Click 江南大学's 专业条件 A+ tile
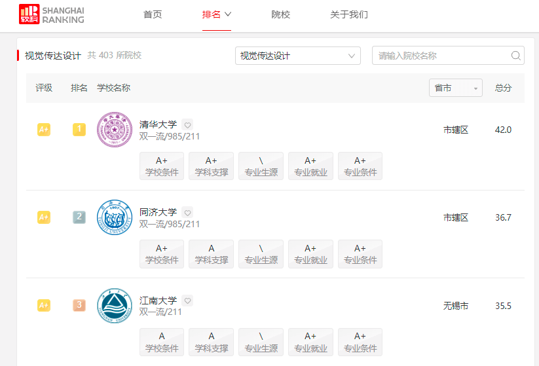Image resolution: width=539 pixels, height=366 pixels. pyautogui.click(x=360, y=342)
